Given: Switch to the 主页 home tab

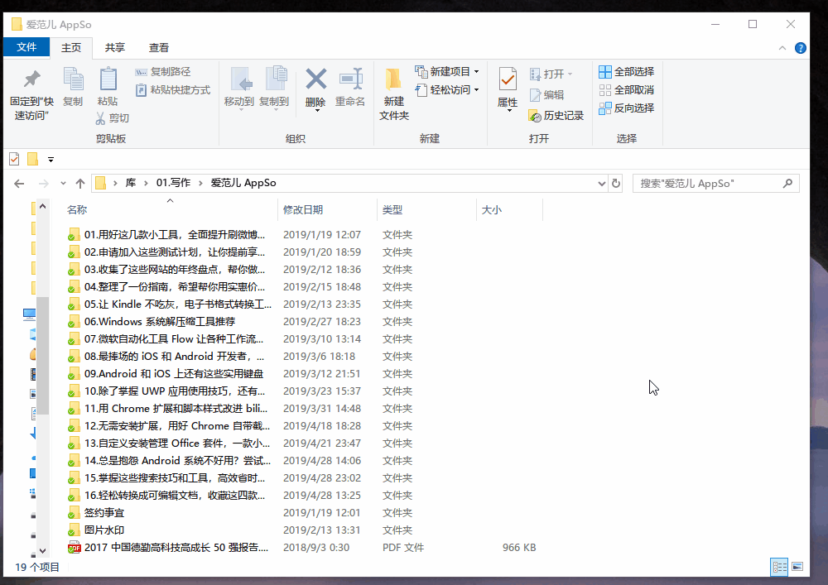Looking at the screenshot, I should pos(71,47).
